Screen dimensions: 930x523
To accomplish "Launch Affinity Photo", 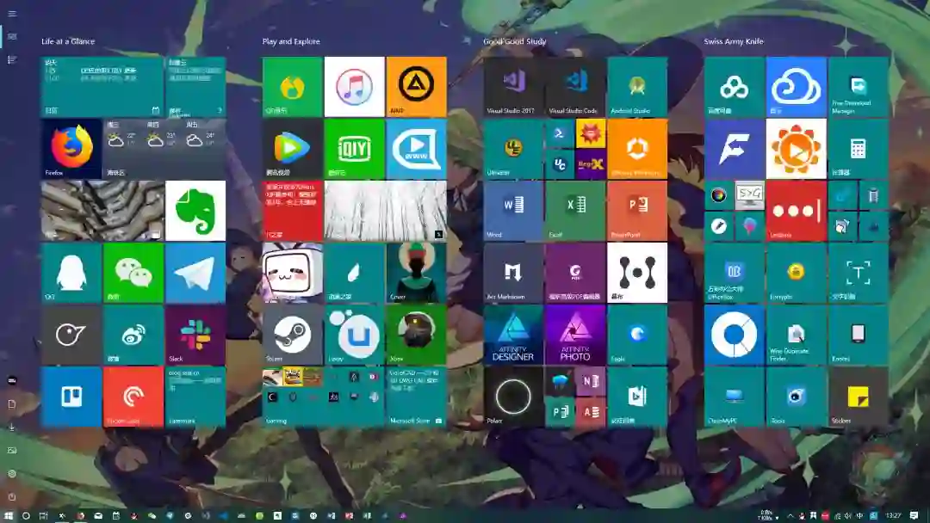I will point(576,335).
